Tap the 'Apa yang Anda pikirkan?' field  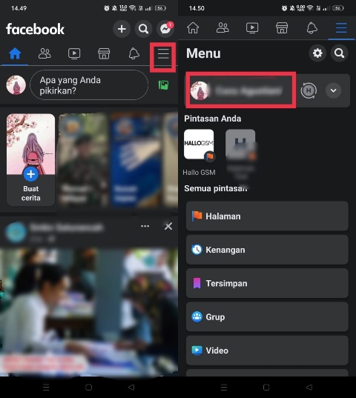click(89, 85)
